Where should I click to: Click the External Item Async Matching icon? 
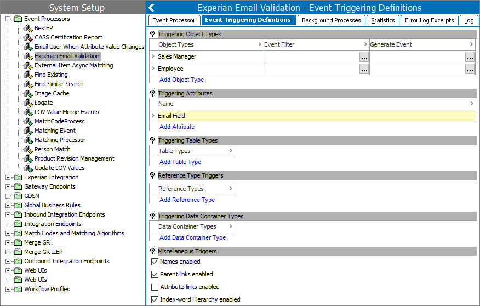tap(28, 66)
